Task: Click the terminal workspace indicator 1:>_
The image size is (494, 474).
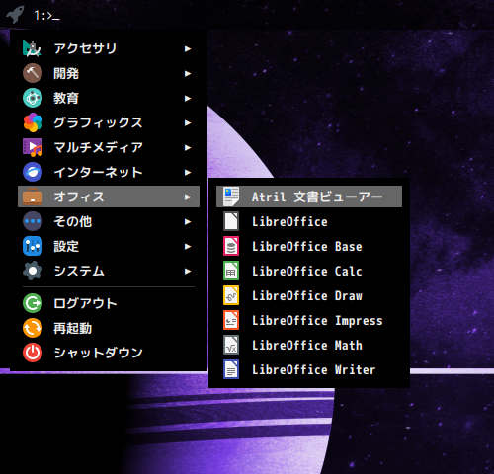Action: [46, 16]
